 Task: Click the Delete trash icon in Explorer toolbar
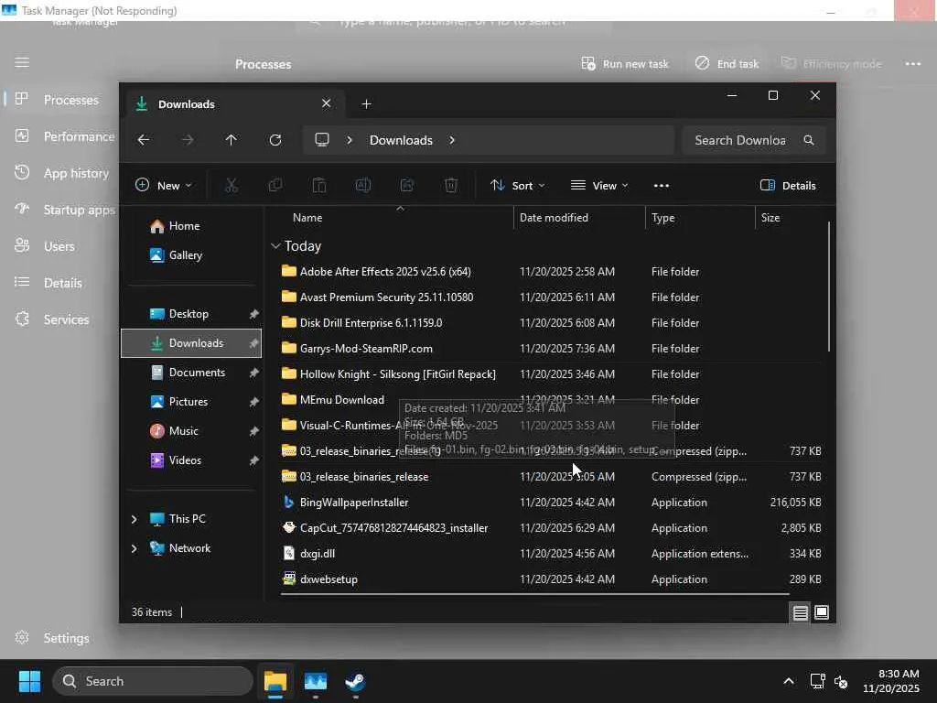click(x=451, y=185)
